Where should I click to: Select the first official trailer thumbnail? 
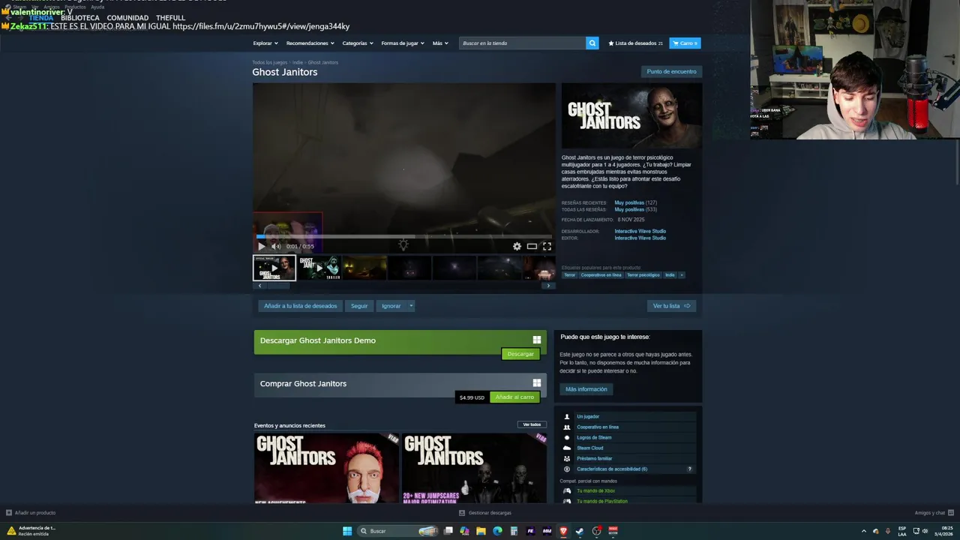pyautogui.click(x=274, y=268)
